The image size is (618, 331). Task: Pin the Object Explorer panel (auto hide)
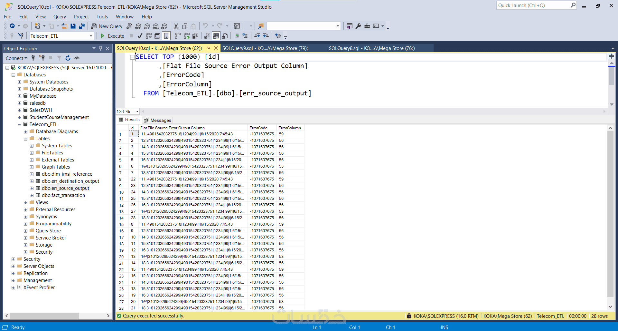[100, 48]
